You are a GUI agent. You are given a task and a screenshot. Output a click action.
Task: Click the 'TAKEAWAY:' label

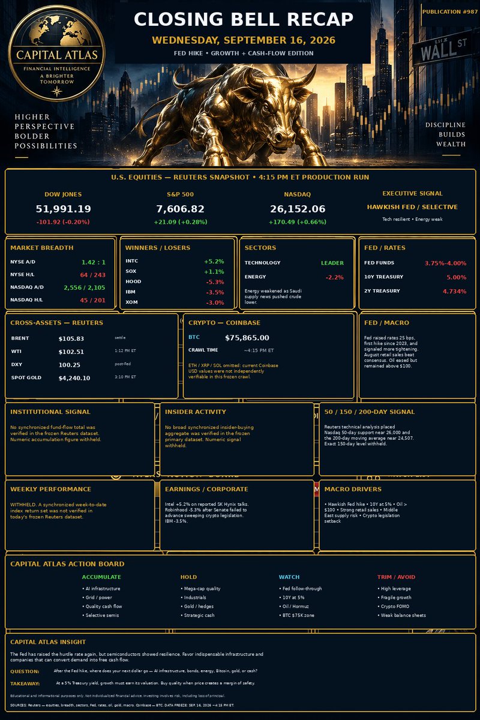tap(25, 683)
